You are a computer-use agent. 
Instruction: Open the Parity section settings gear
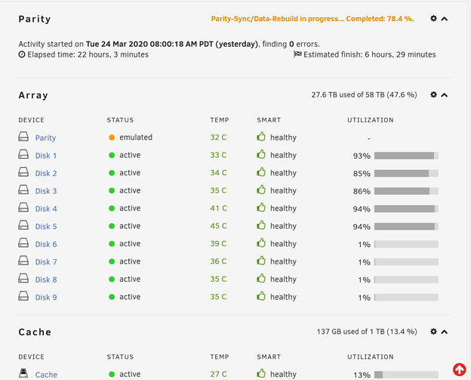(433, 18)
